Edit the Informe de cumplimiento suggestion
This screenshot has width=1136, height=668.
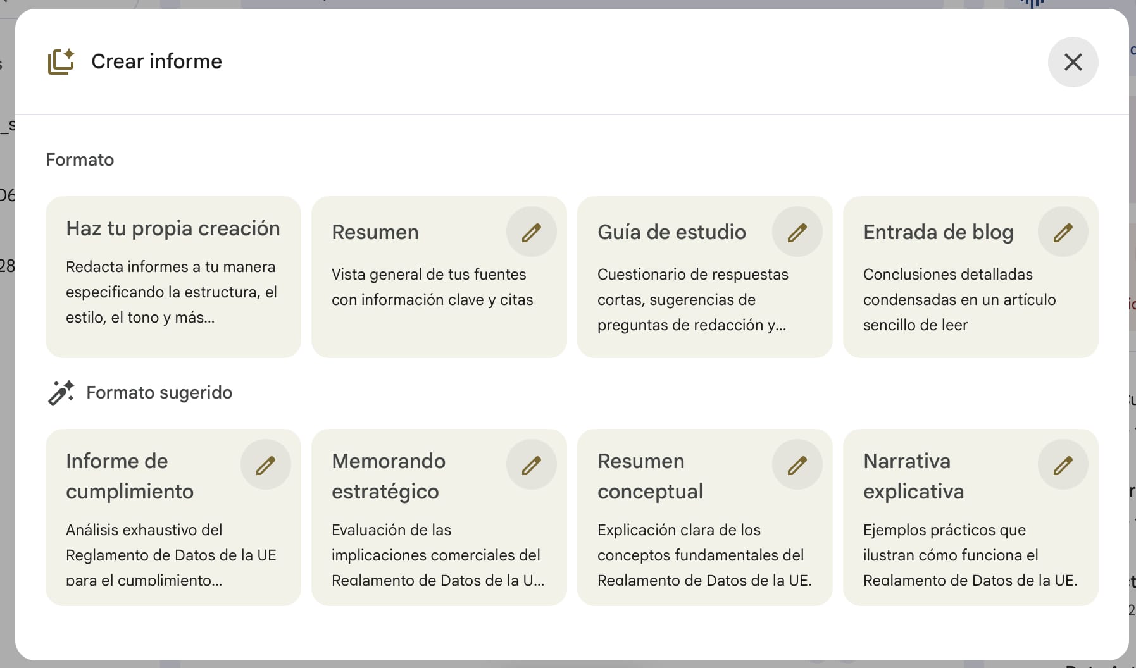[265, 465]
